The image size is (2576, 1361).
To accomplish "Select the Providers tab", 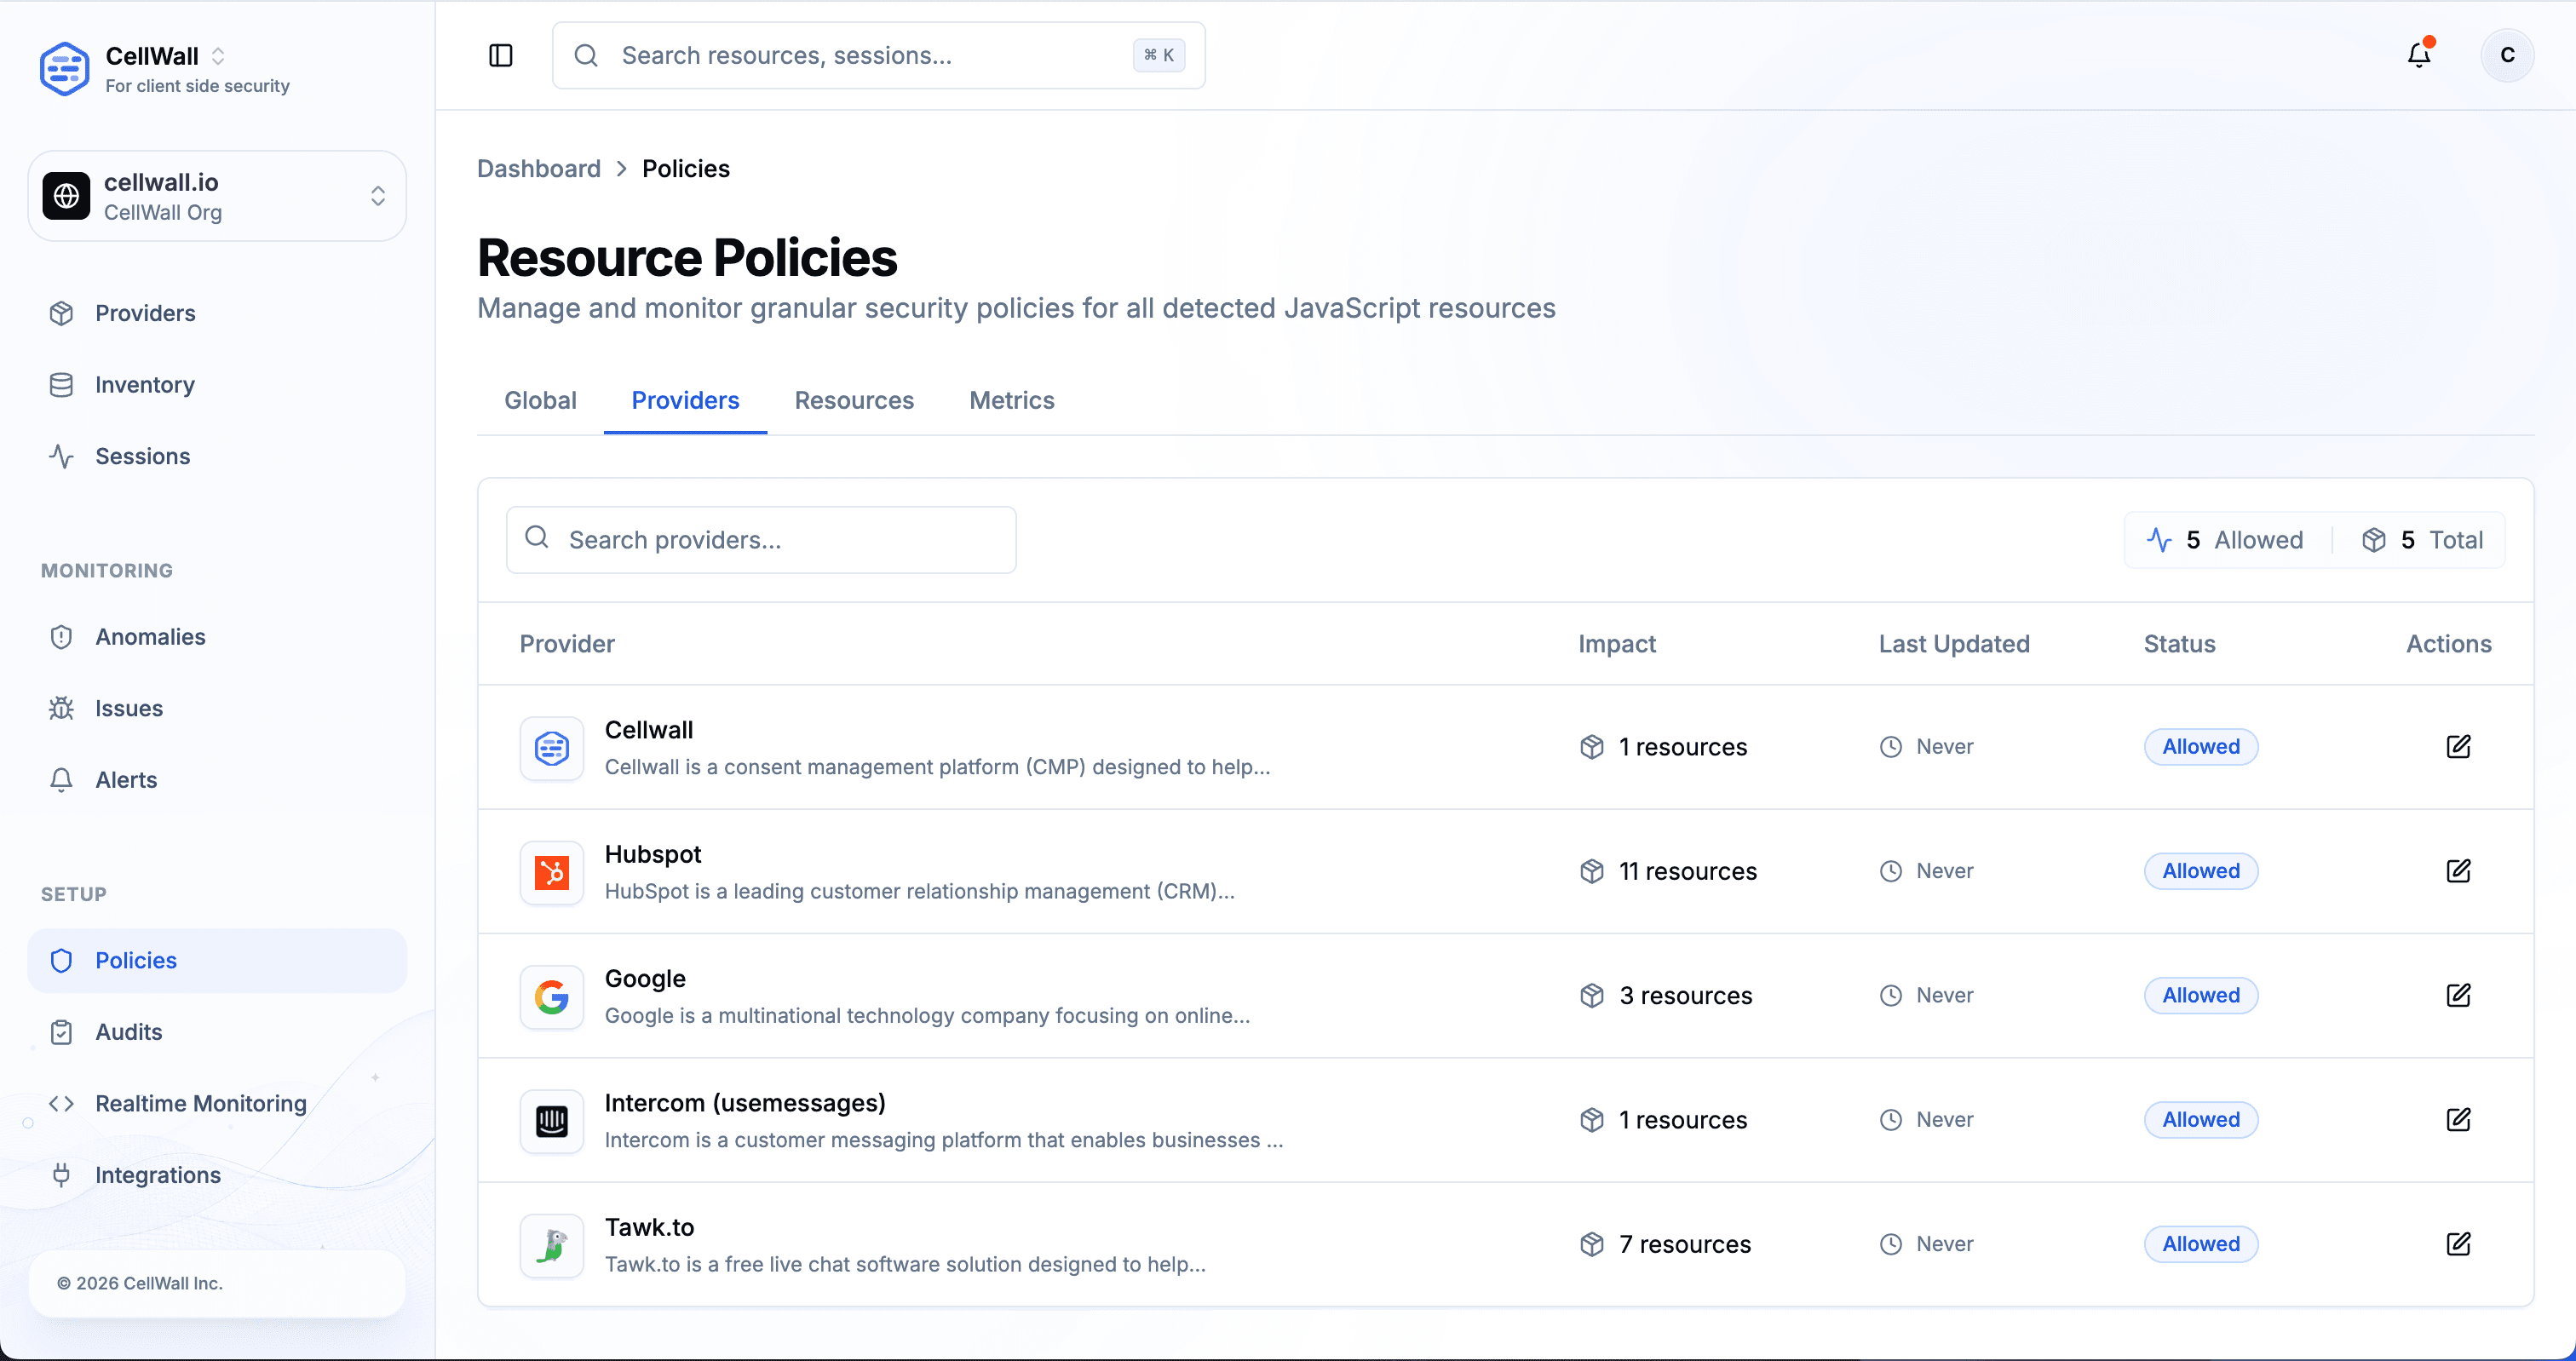I will tap(685, 400).
